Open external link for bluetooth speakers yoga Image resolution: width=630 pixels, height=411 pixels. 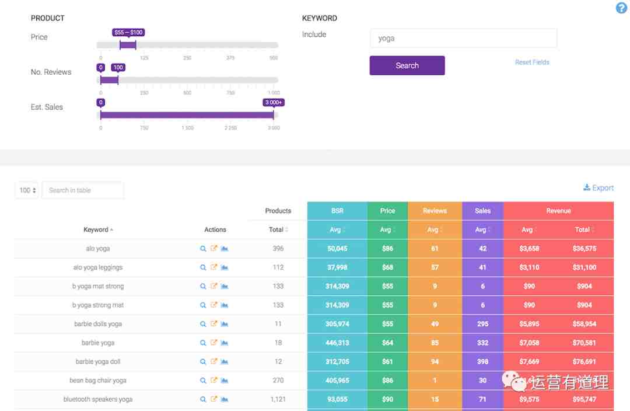[213, 399]
